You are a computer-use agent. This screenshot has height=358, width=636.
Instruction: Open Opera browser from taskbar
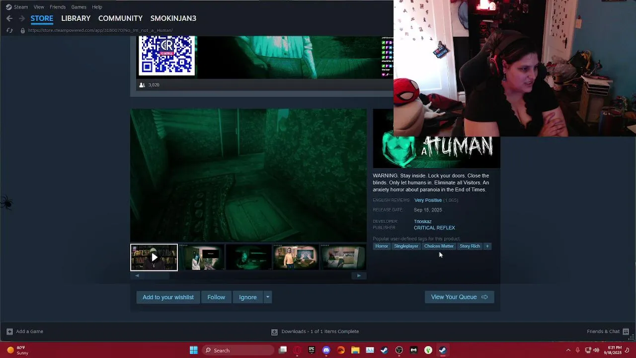click(297, 350)
